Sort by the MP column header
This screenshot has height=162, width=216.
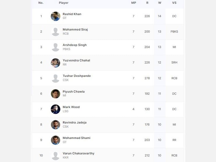(x=133, y=3)
